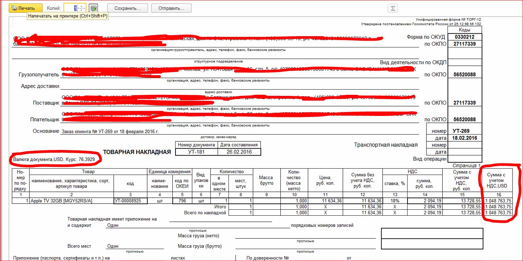The width and height of the screenshot is (523, 261).
Task: Select the document number cell УТ-181
Action: click(196, 152)
